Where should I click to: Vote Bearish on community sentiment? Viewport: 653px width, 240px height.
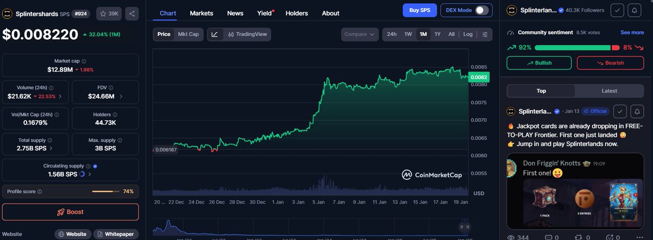pyautogui.click(x=611, y=63)
